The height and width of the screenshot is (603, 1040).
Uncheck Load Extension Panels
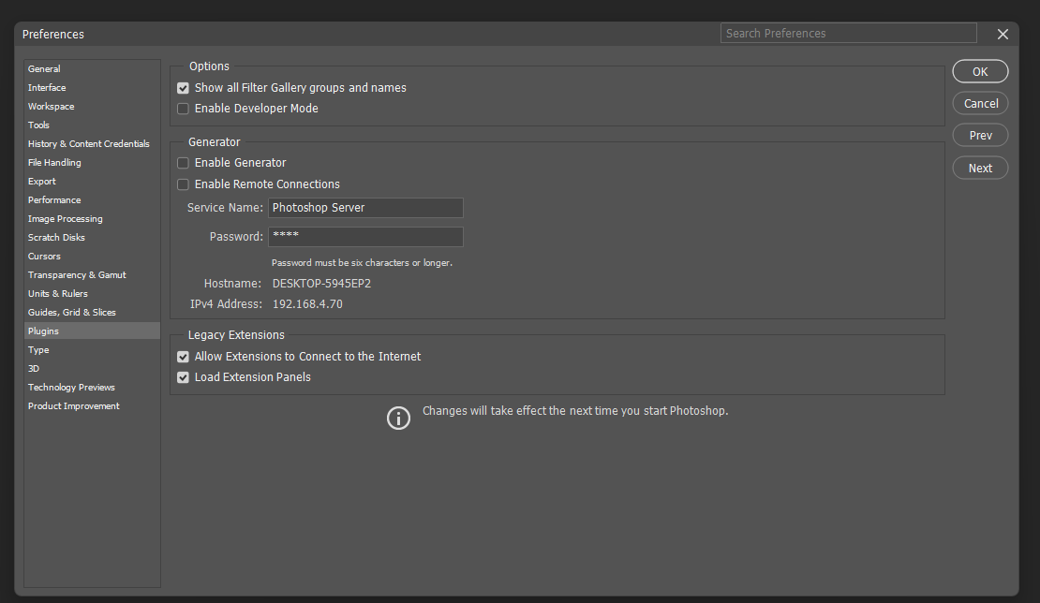point(183,376)
